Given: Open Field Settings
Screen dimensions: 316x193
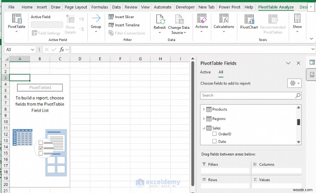Looking at the screenshot, I should 46,33.
